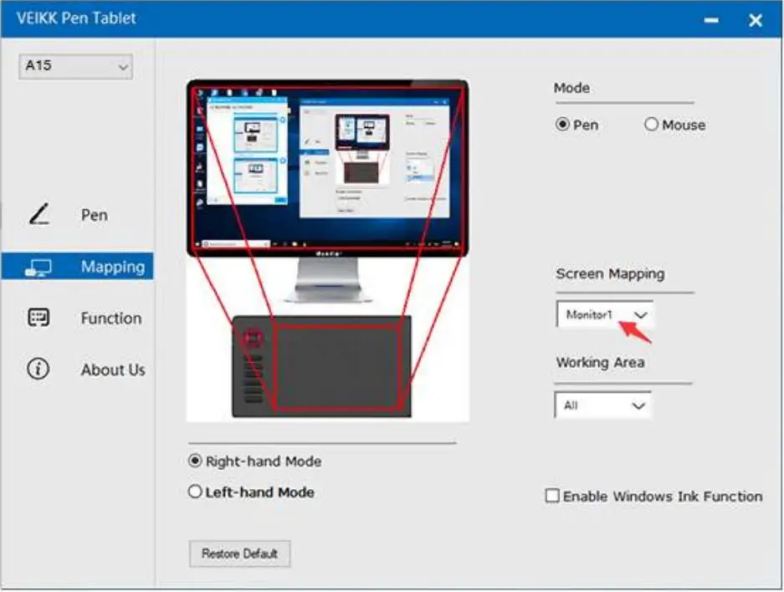Switch to the About Us tab

point(112,370)
